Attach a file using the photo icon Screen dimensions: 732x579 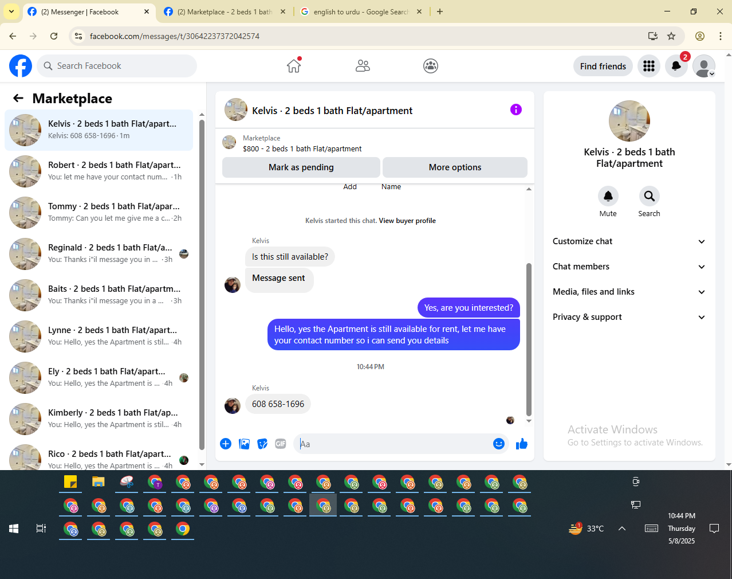pyautogui.click(x=244, y=444)
